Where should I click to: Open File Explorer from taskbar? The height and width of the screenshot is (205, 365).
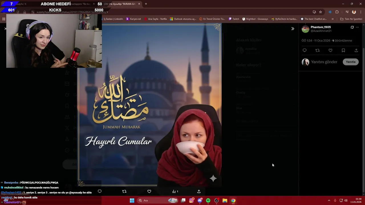tap(225, 200)
